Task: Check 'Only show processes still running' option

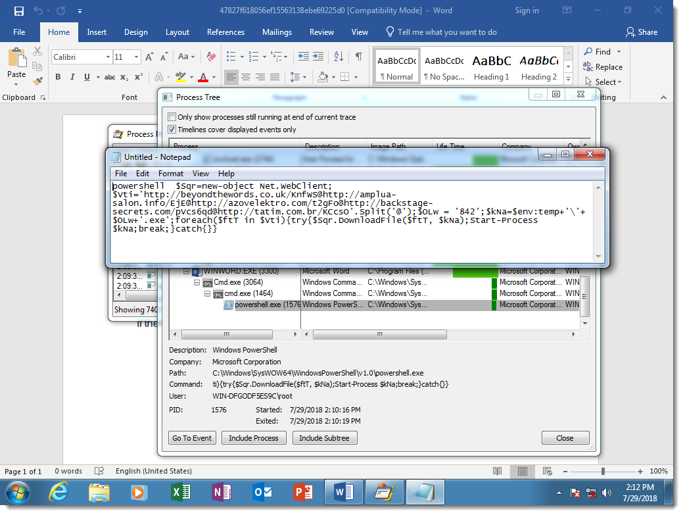Action: [x=172, y=117]
